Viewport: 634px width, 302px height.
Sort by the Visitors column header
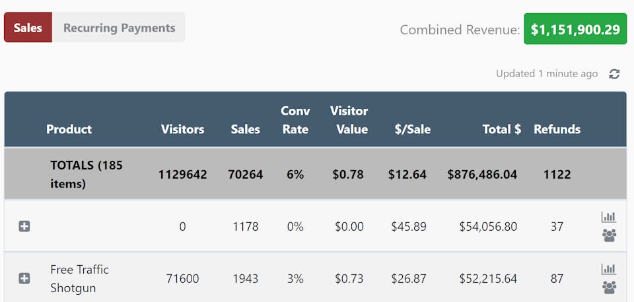click(182, 129)
